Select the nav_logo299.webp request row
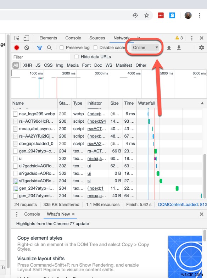 coord(106,114)
